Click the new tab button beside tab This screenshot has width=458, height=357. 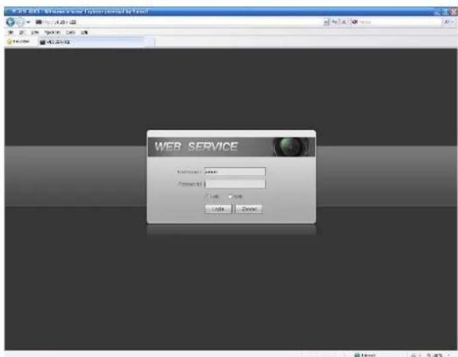point(150,42)
